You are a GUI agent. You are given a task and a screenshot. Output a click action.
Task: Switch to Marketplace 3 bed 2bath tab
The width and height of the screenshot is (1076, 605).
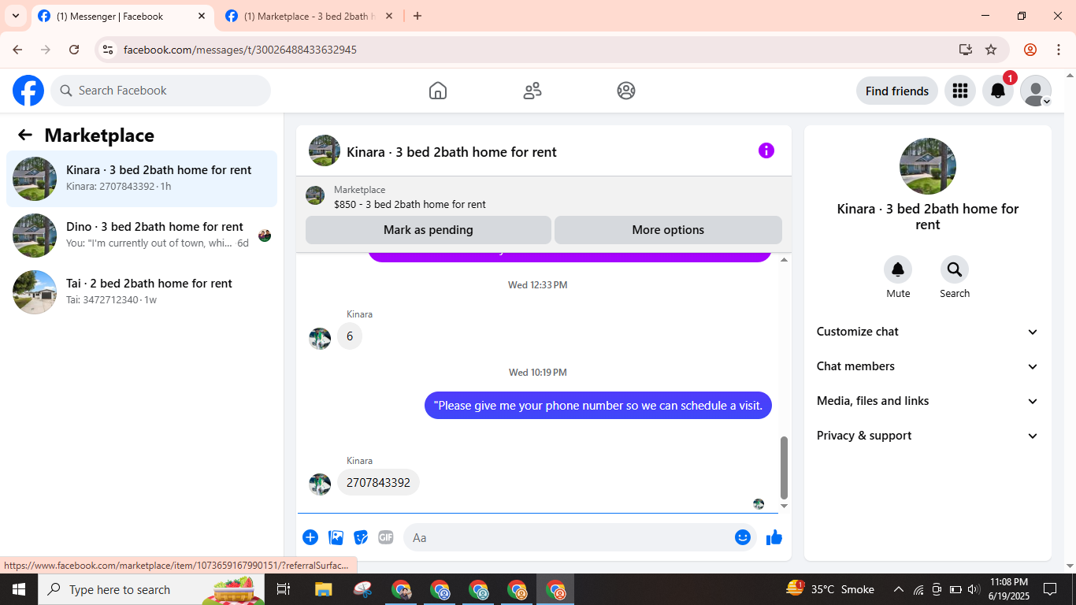310,17
